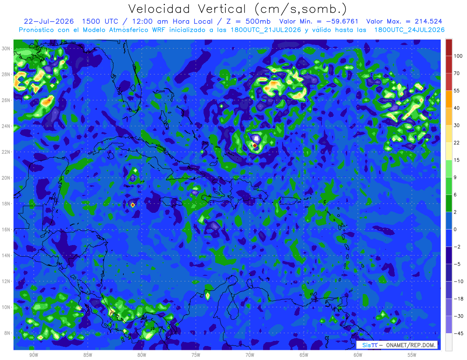Click the '100' value on the color scale
Image resolution: width=467 pixels, height=360 pixels.
(x=458, y=56)
